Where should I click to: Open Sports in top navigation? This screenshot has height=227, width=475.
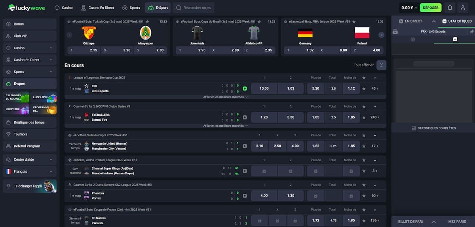pos(131,8)
